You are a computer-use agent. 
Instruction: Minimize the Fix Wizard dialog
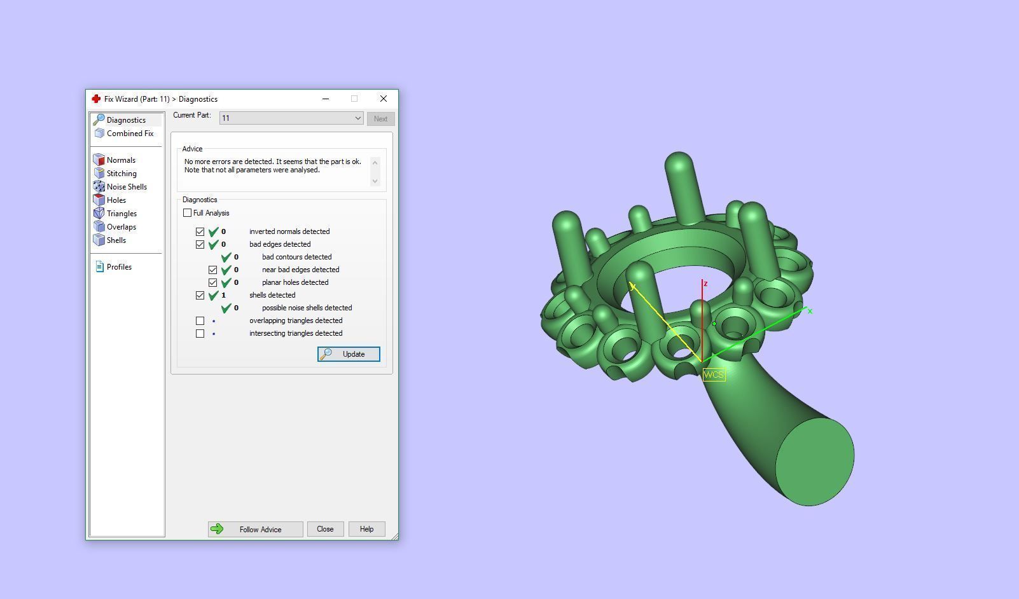326,99
